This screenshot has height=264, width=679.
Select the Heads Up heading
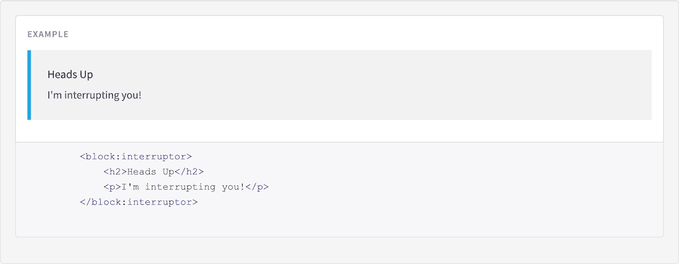click(70, 74)
